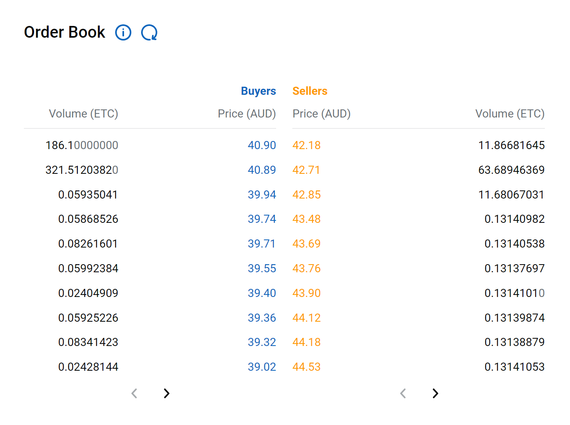Click buyer volume 0.08261601
Viewport: 570px width, 425px height.
(88, 244)
